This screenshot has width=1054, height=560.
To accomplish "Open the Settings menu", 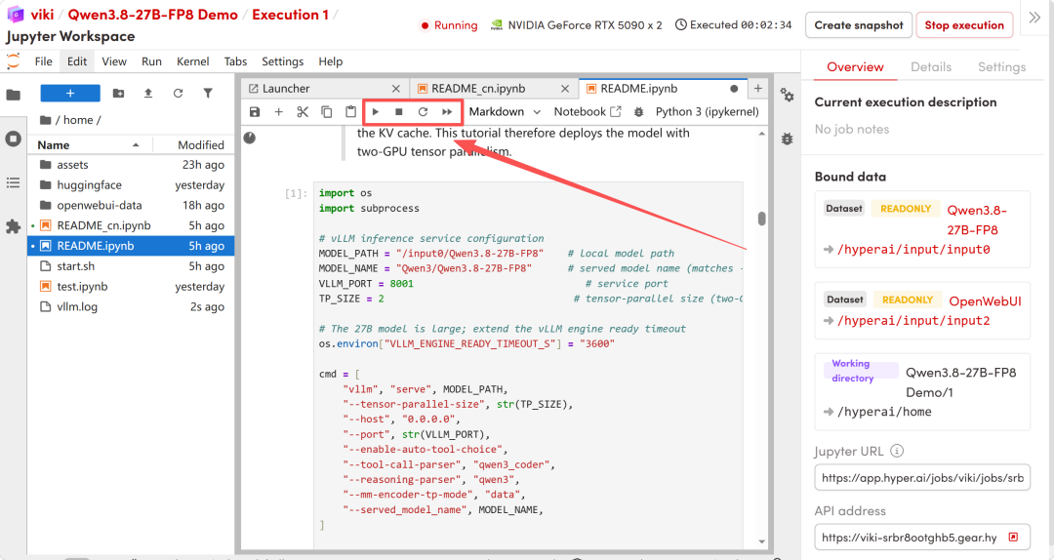I will tap(282, 61).
